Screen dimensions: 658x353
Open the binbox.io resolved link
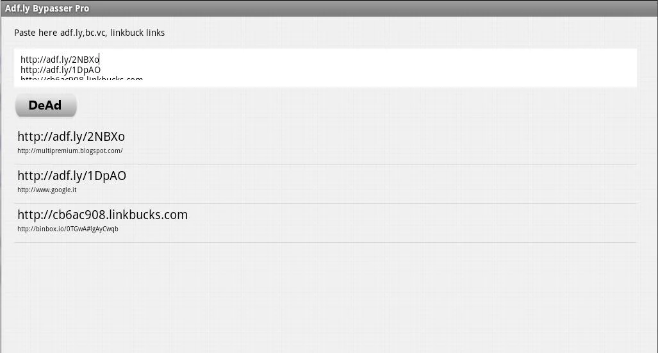pos(68,229)
